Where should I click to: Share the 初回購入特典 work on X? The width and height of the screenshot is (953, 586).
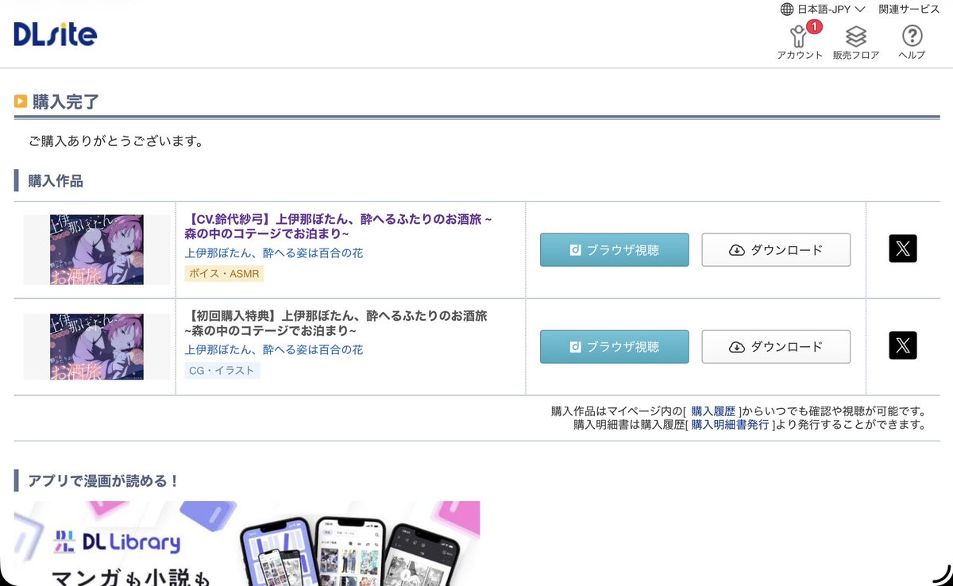click(903, 345)
